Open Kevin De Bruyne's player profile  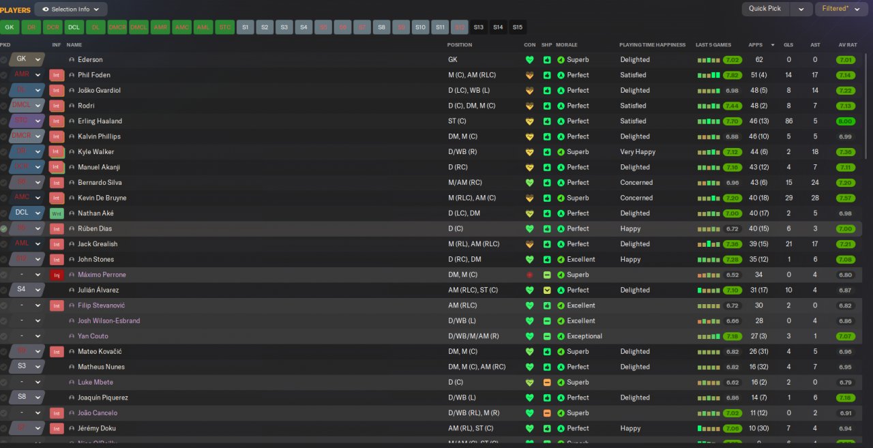click(102, 198)
